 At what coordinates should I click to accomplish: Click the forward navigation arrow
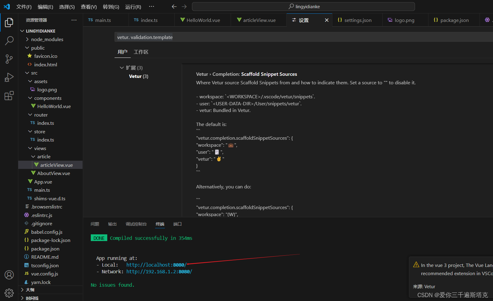[184, 6]
